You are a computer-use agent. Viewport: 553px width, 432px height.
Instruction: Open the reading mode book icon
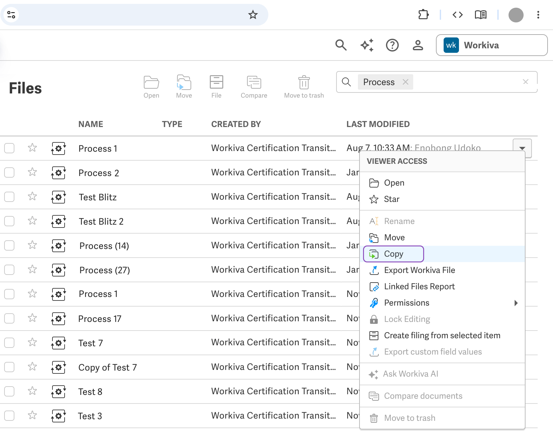tap(481, 15)
